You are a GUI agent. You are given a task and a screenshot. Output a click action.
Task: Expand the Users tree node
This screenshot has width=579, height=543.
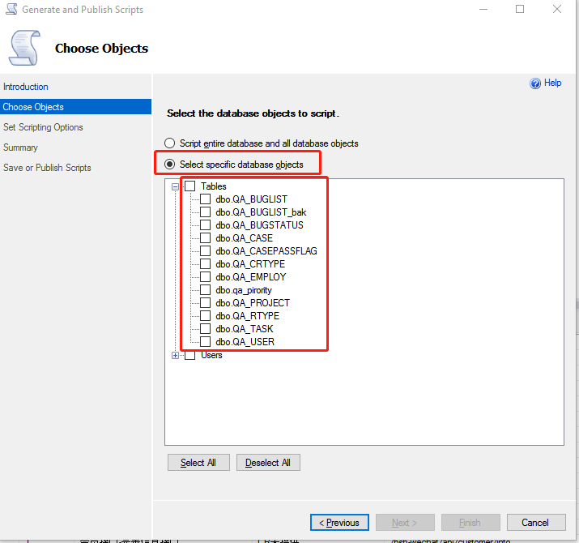pyautogui.click(x=175, y=355)
